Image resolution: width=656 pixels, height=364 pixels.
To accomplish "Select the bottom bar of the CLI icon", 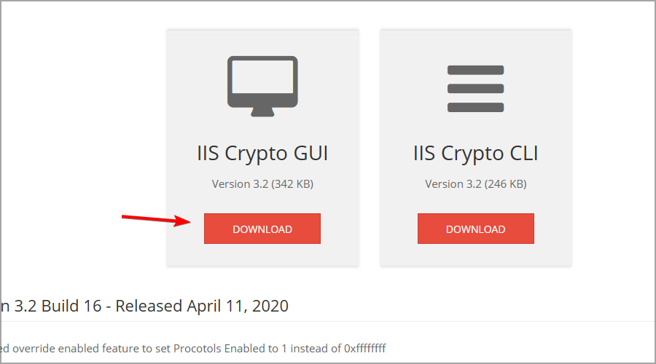I will coord(475,108).
